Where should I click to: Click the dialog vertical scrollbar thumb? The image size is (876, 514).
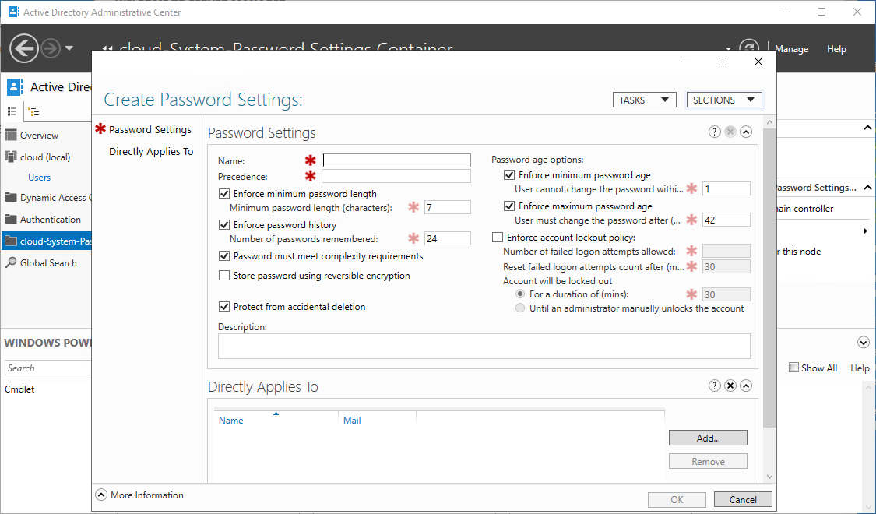[769, 278]
